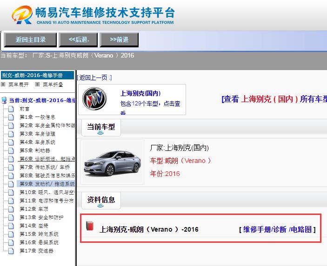Click the page icon beside 第2章 车身金属构件
Viewport: 327px width, 266px height.
click(11, 125)
